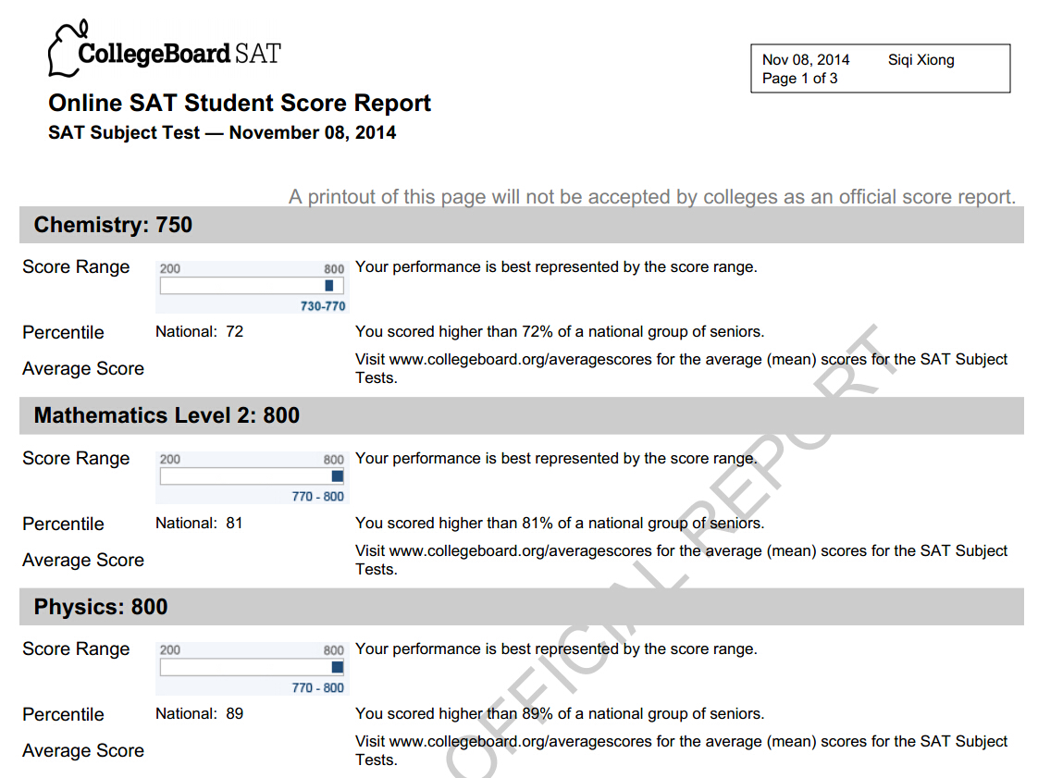1038x778 pixels.
Task: Click the '800' maximum label on the Physics bar
Action: [x=334, y=650]
